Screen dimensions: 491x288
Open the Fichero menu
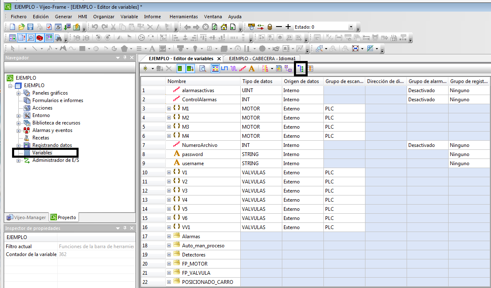tap(18, 17)
